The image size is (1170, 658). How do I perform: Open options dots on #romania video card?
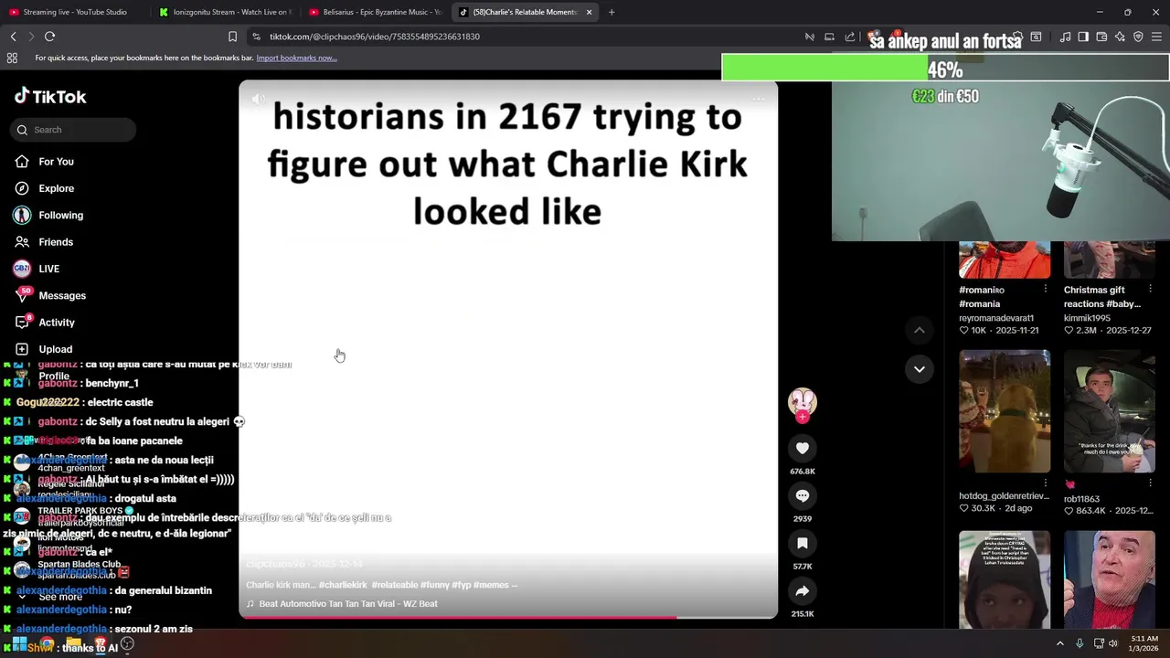pos(1046,289)
